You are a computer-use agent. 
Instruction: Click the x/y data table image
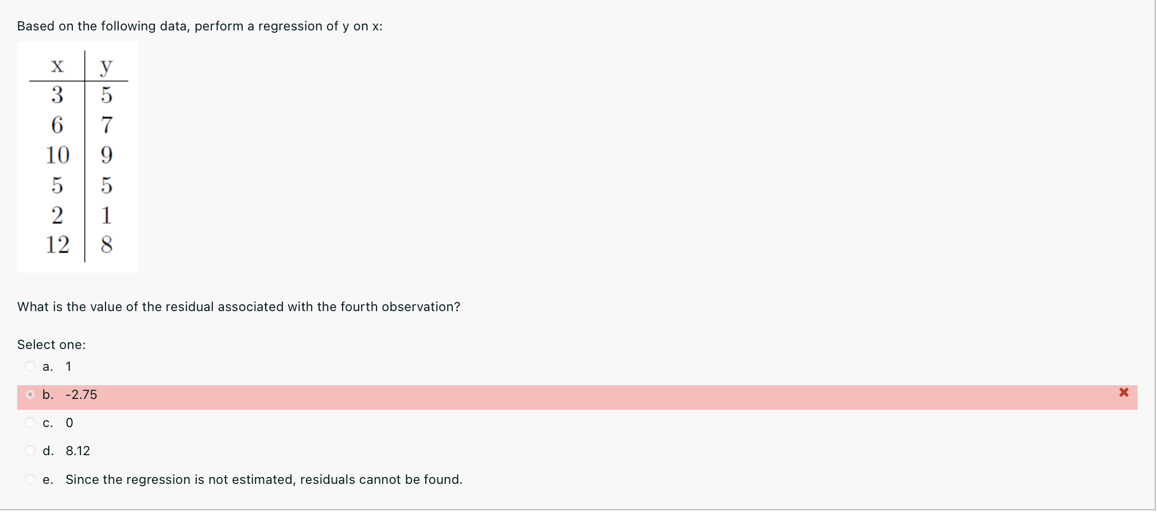point(77,157)
